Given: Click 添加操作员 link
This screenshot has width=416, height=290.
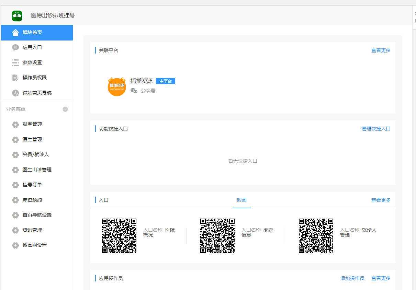Looking at the screenshot, I should 352,278.
